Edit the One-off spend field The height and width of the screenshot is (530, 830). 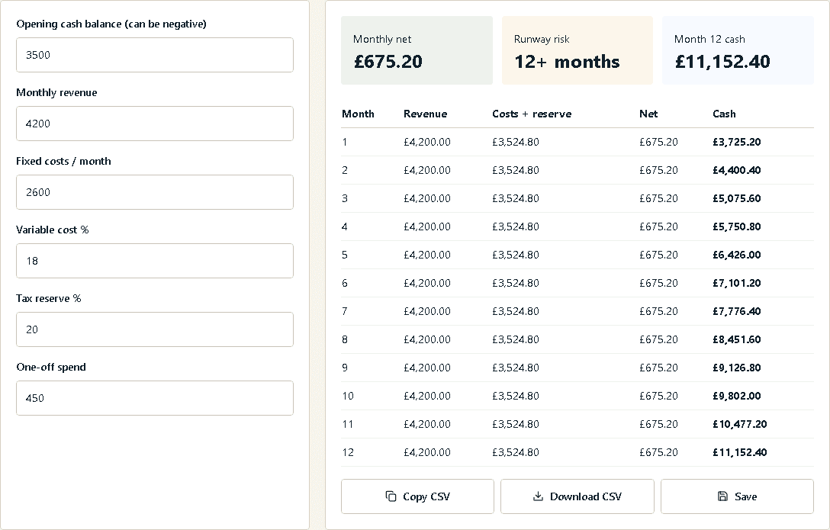pyautogui.click(x=155, y=398)
